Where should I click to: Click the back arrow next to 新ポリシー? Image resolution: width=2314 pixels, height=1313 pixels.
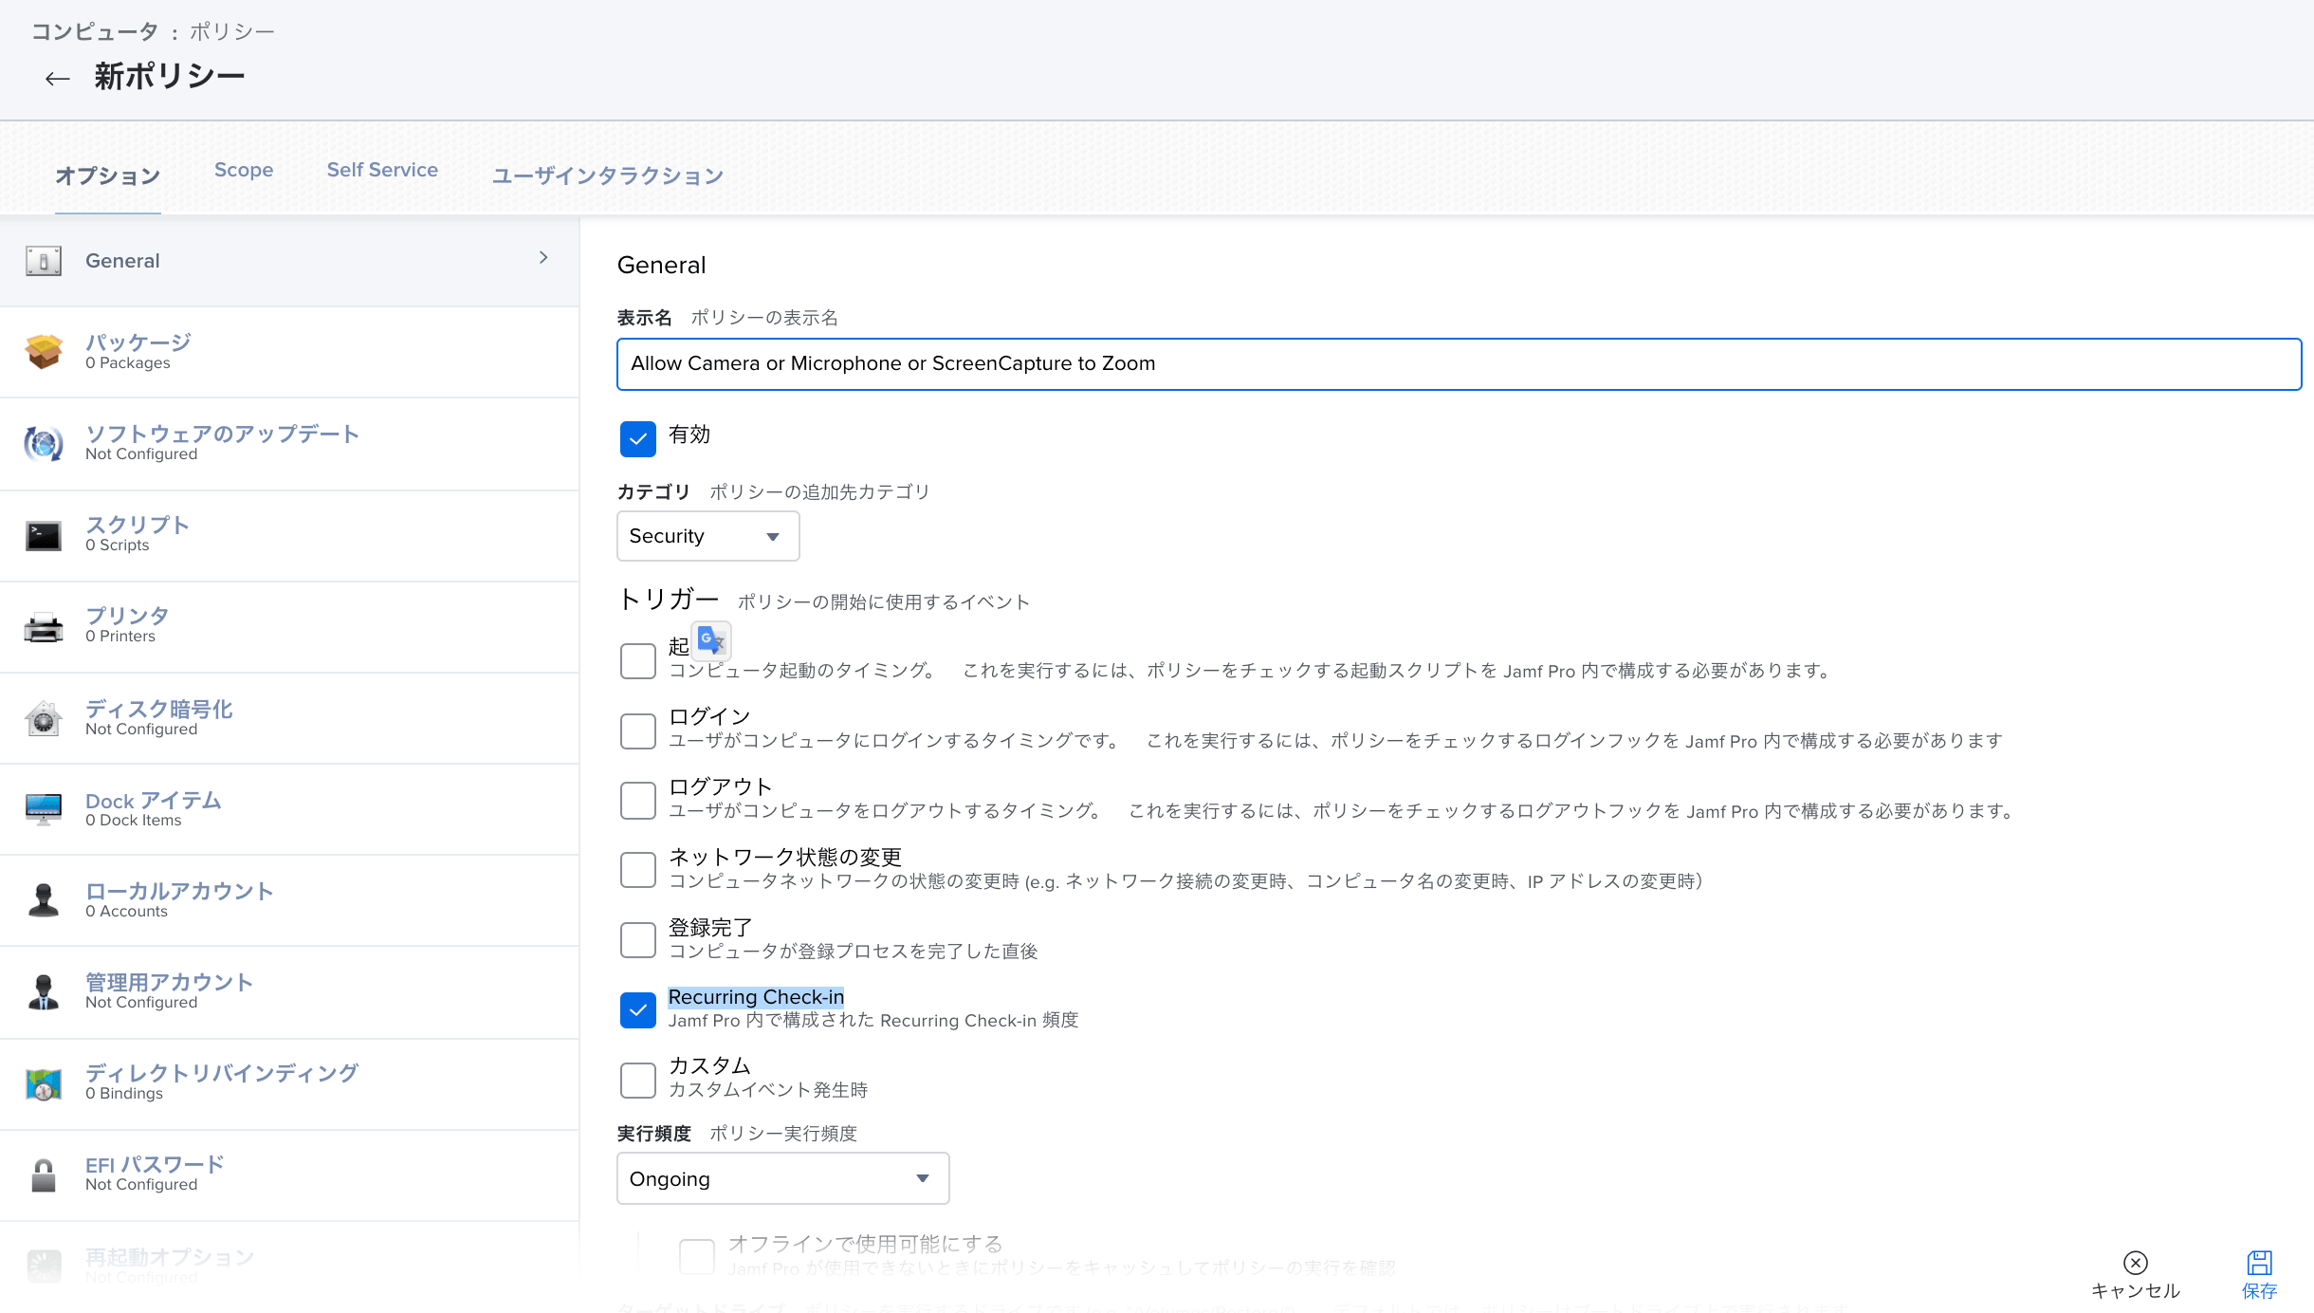click(57, 79)
